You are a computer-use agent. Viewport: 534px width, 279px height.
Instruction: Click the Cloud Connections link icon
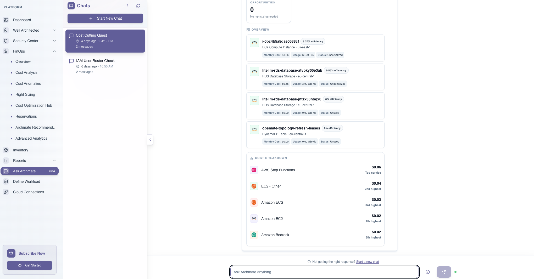(6, 192)
